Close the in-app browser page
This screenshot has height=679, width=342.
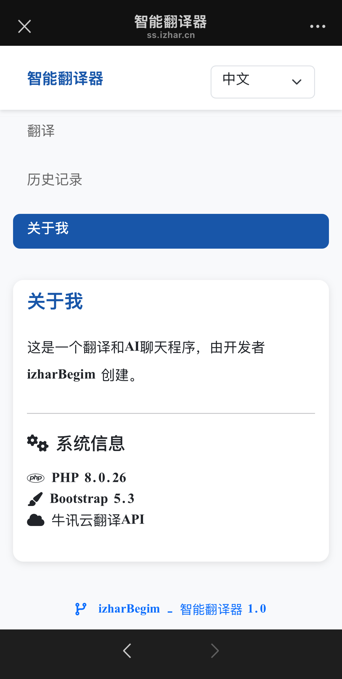[x=24, y=27]
